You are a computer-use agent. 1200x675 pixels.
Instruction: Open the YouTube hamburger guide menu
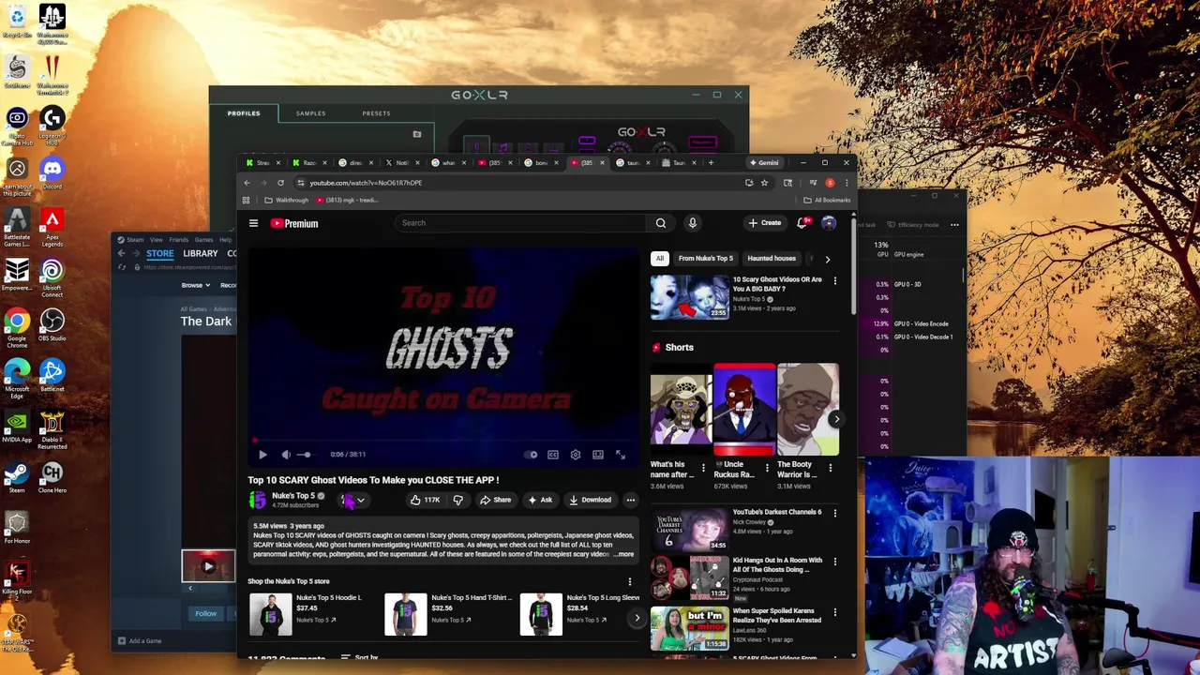click(253, 223)
